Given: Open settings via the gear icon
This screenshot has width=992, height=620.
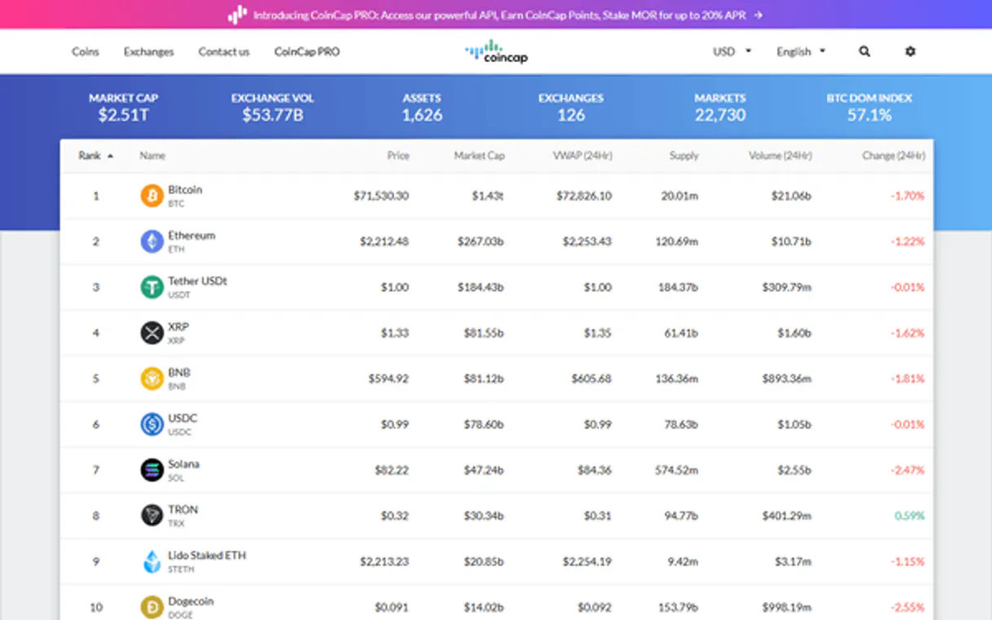Looking at the screenshot, I should tap(910, 51).
